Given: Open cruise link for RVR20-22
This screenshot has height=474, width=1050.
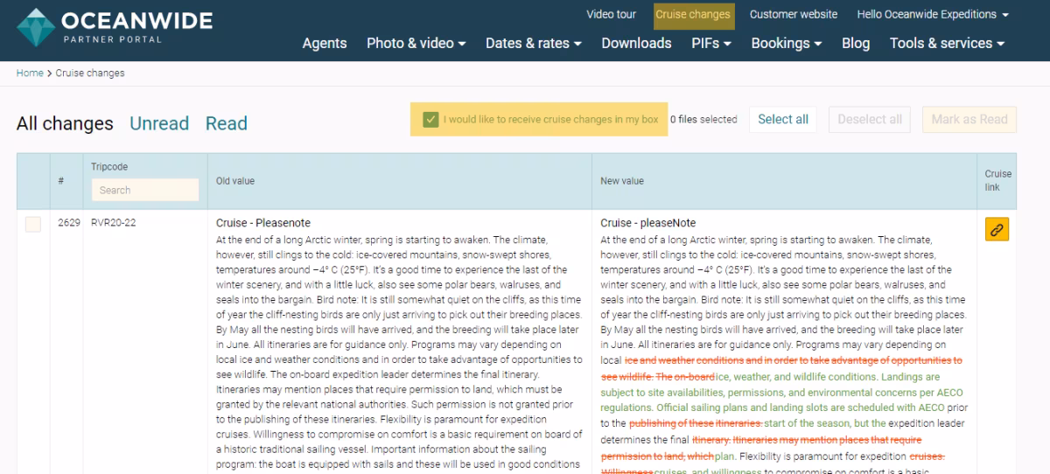Looking at the screenshot, I should pos(997,230).
